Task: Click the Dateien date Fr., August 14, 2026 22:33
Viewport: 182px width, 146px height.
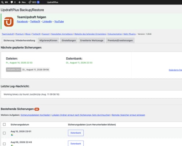Action: click(19, 63)
